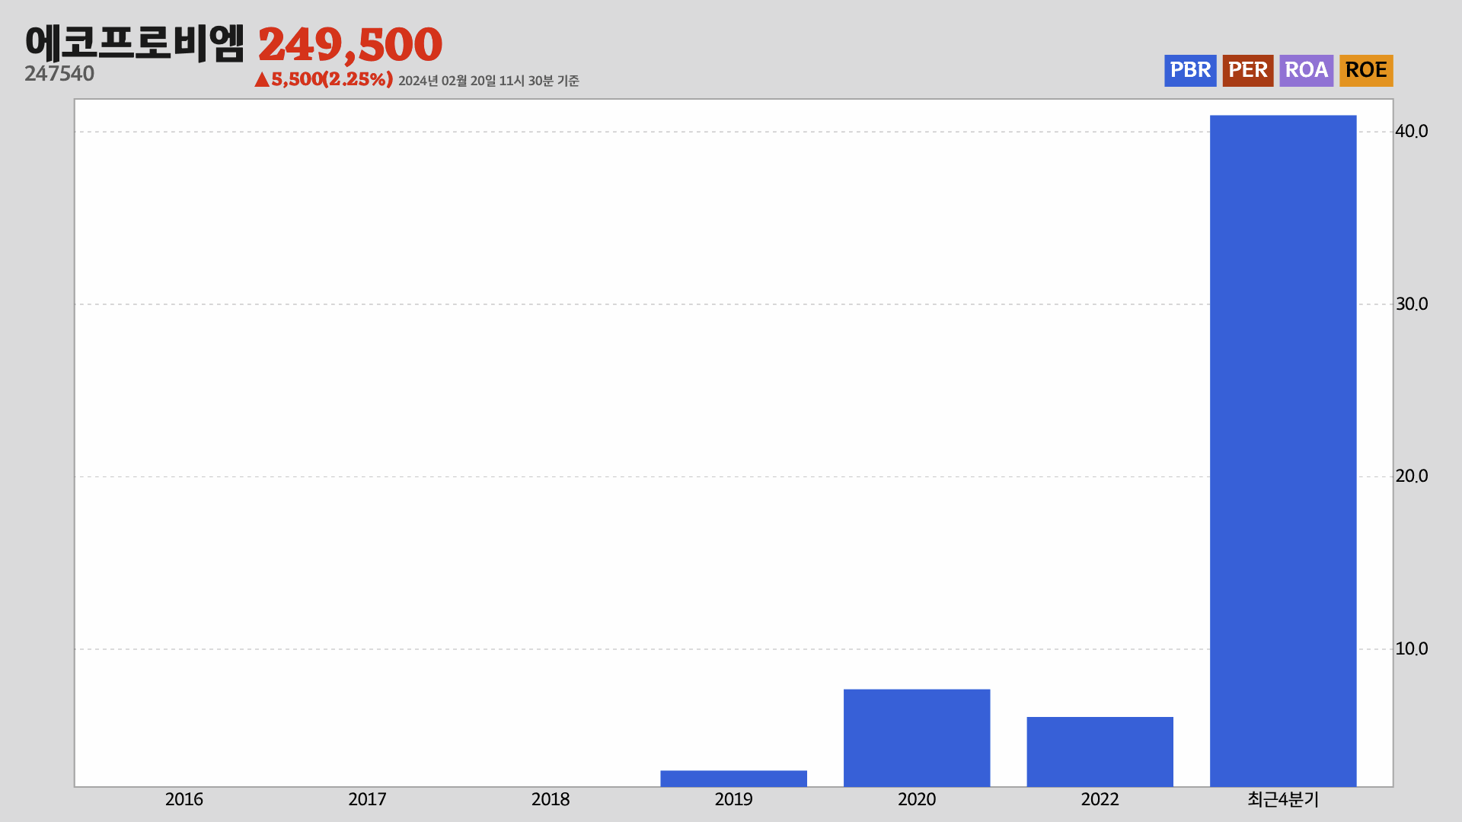Click the 2020 x-axis label

click(917, 799)
